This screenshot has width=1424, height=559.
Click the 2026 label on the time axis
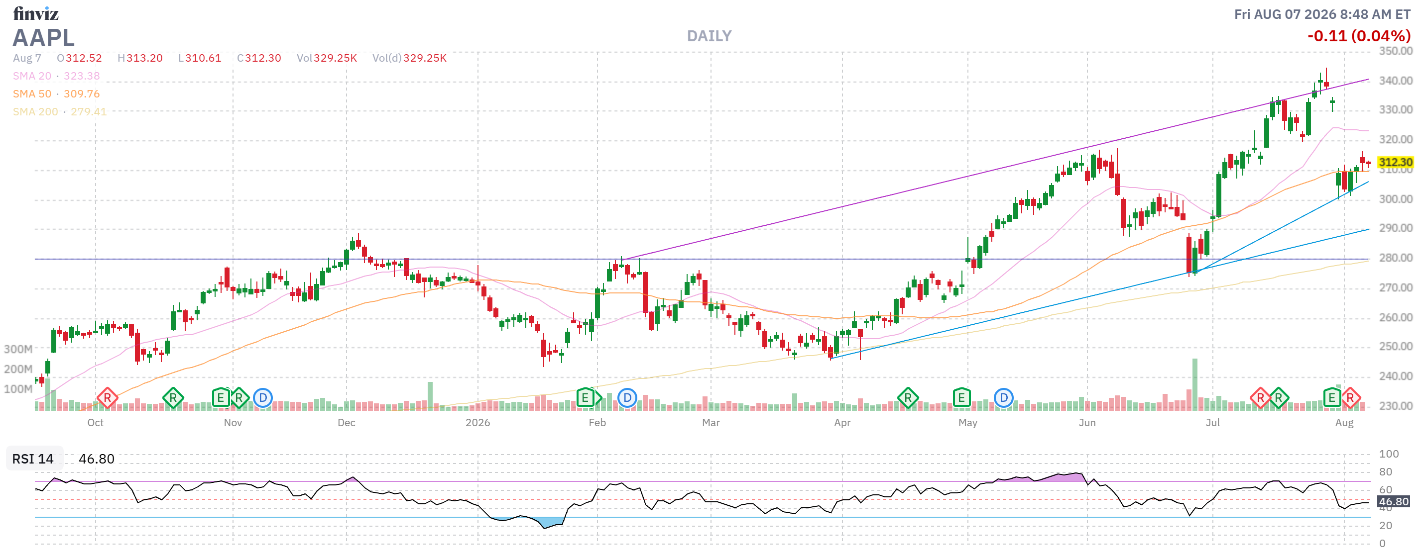click(477, 423)
